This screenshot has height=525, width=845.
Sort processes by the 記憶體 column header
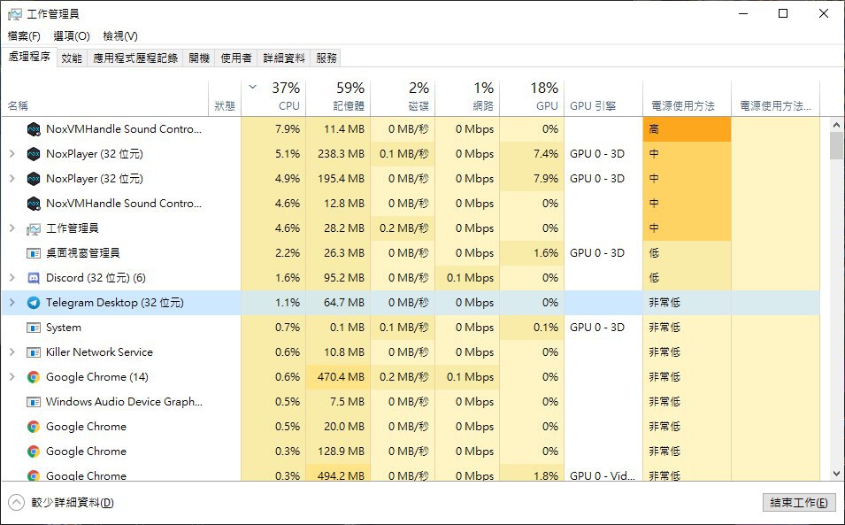tap(338, 97)
